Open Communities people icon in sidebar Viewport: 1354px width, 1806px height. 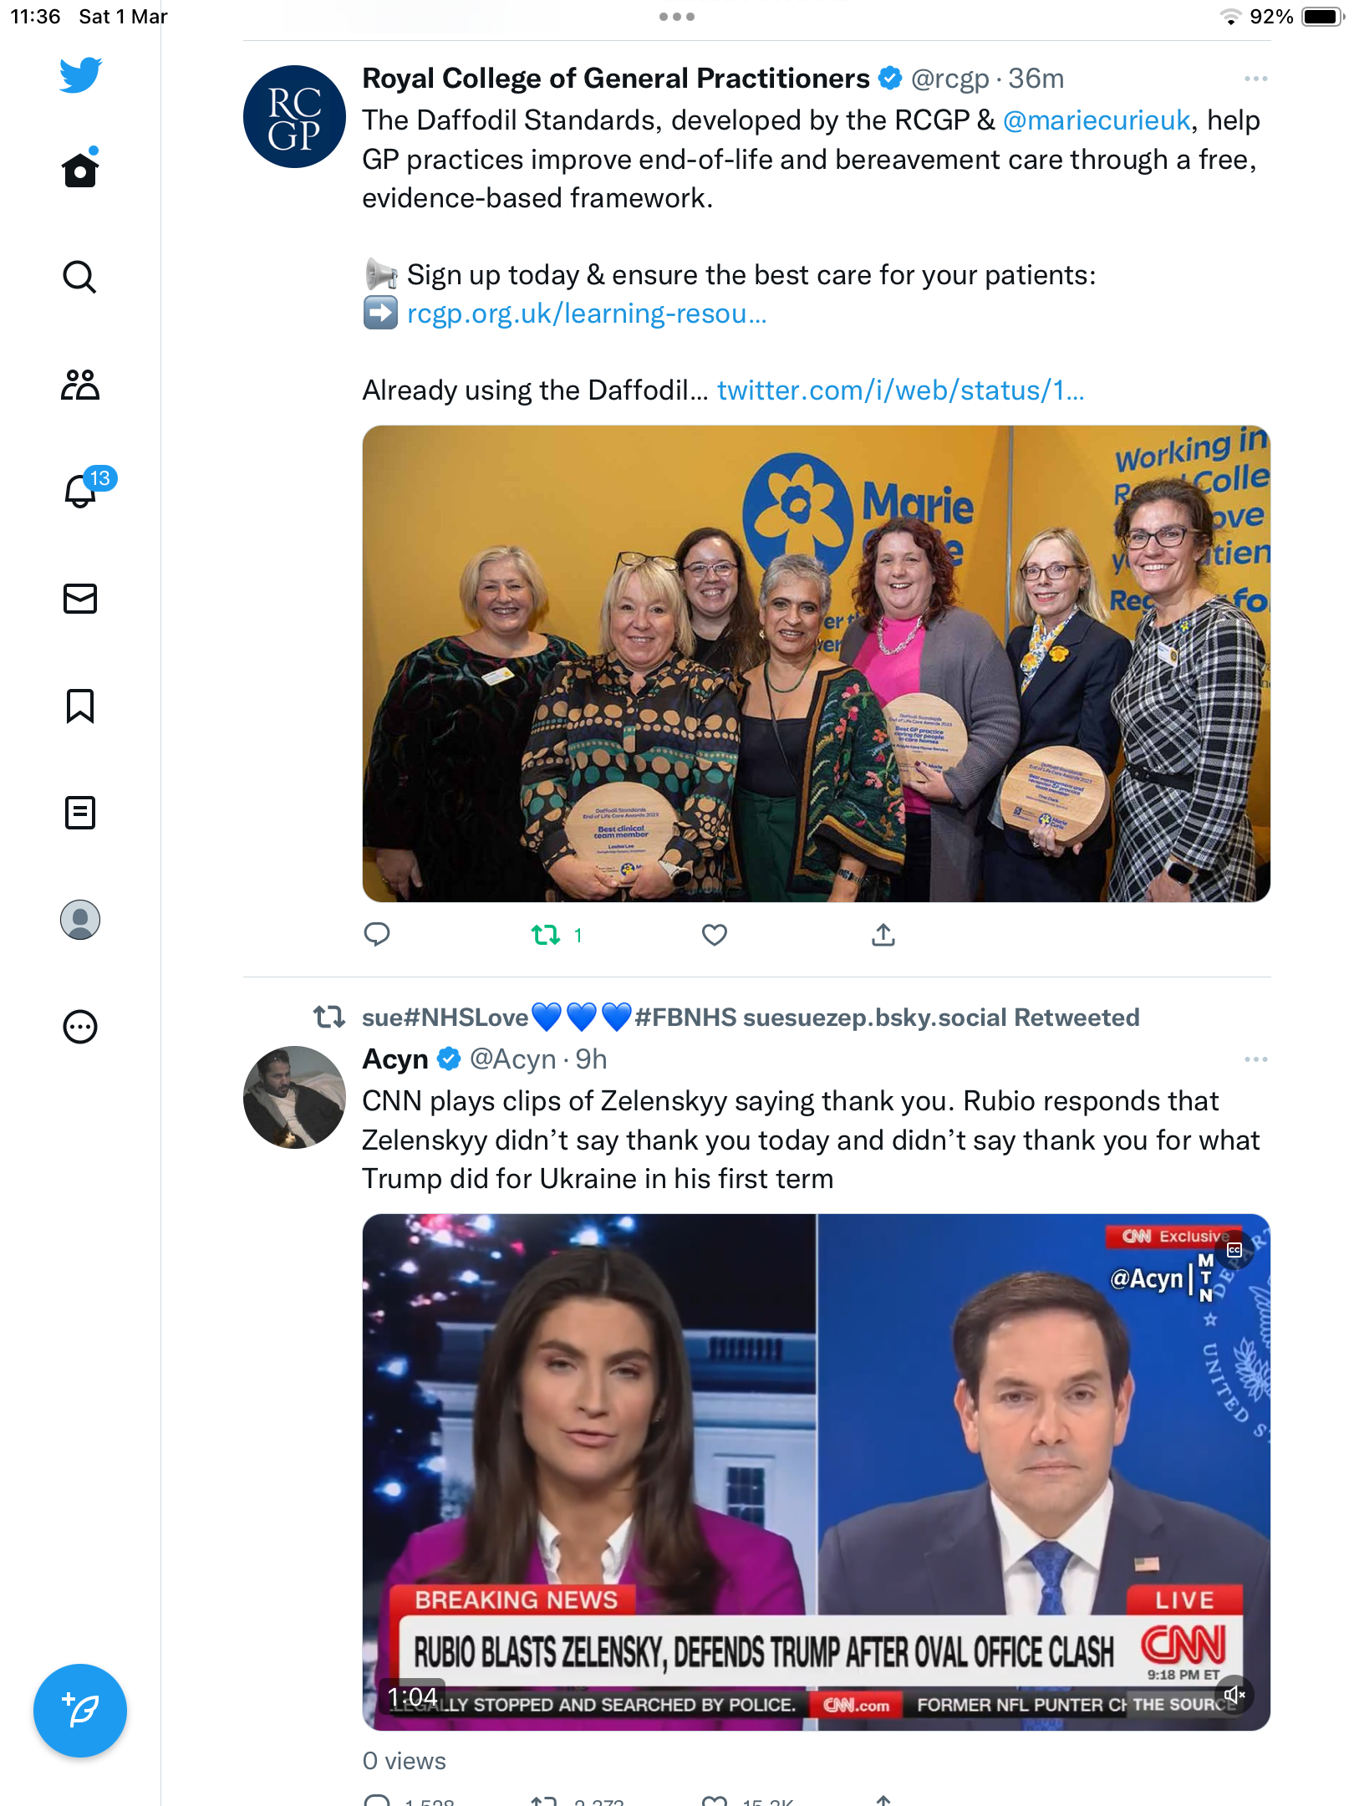pos(80,385)
